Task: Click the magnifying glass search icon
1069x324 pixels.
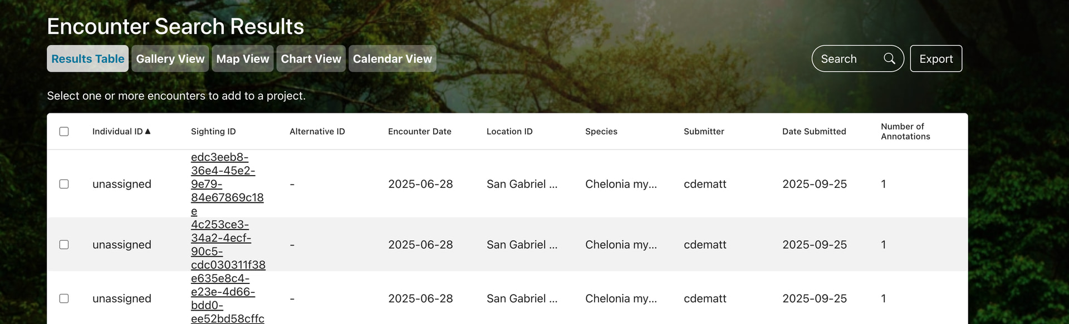Action: click(x=889, y=58)
